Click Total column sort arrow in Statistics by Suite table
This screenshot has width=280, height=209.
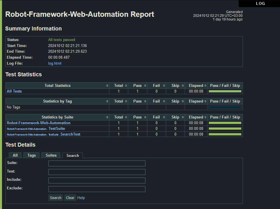(126, 117)
